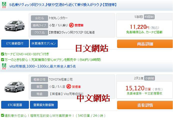Click check icon beside 遇到意外也安心 line

2,116
